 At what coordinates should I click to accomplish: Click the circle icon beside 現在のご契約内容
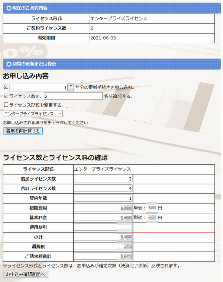tap(9, 7)
